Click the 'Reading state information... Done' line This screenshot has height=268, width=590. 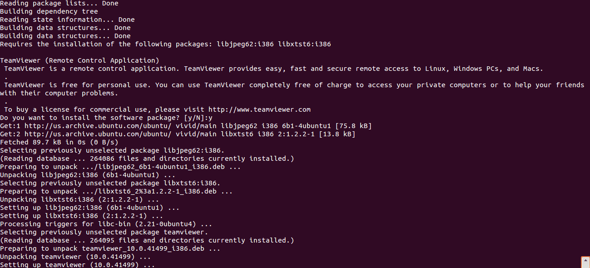pos(67,20)
